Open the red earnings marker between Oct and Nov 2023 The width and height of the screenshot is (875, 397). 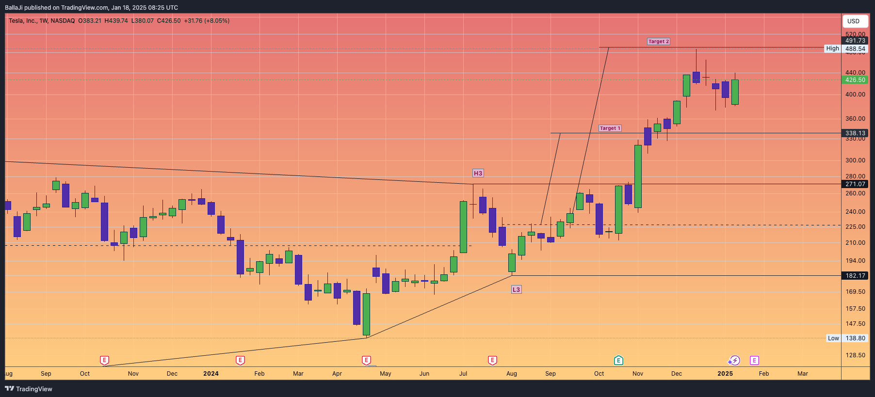tap(104, 360)
